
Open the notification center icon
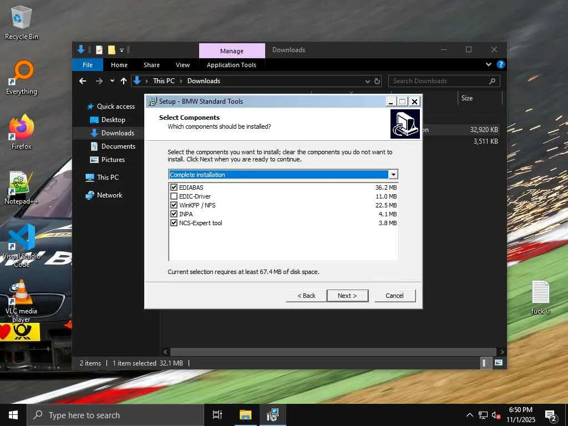551,416
